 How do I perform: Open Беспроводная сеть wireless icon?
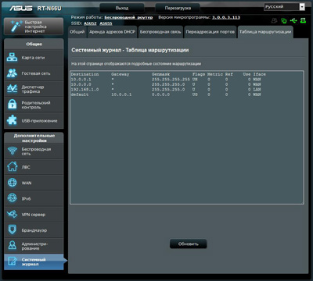12,151
